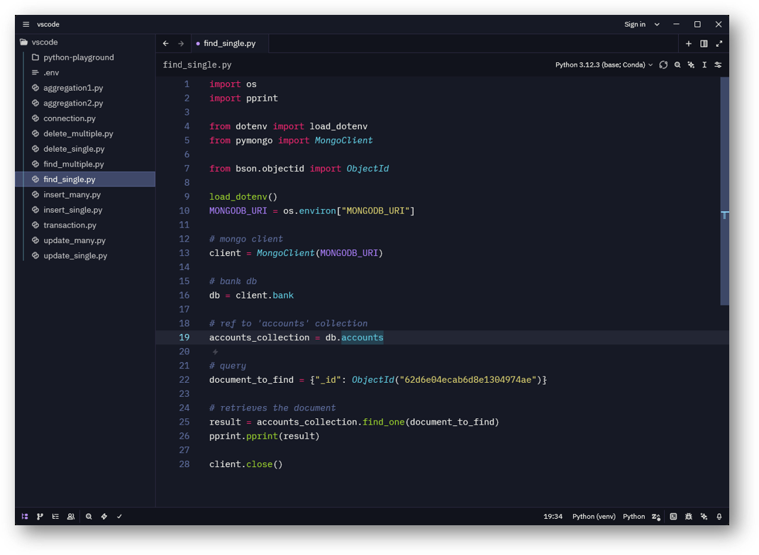
Task: Click line number 19 in the gutter
Action: point(184,337)
